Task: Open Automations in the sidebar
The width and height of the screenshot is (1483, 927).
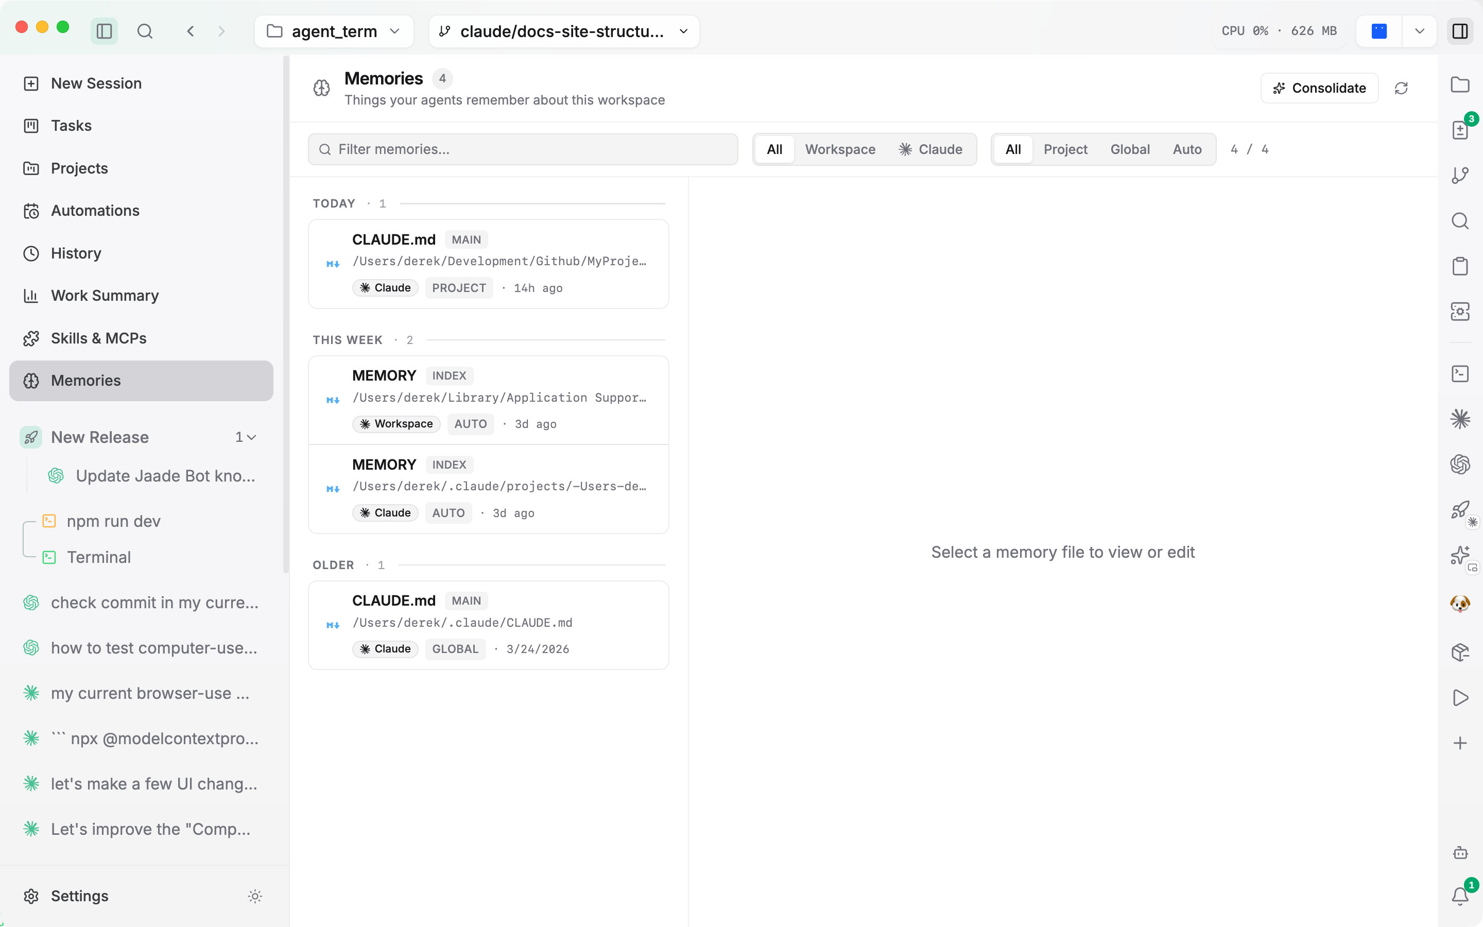Action: pos(141,210)
